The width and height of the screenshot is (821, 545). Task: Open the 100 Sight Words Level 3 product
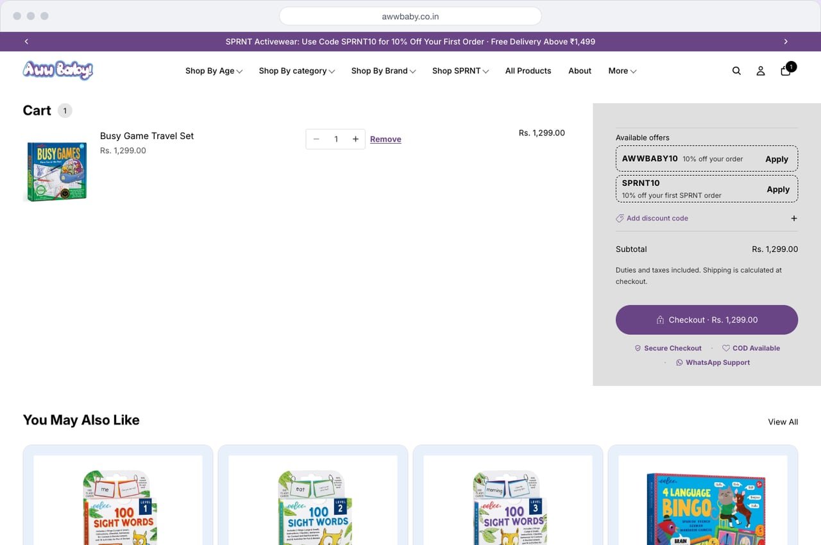(x=508, y=500)
